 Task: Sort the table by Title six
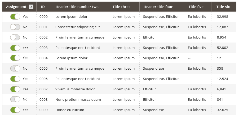pos(224,7)
